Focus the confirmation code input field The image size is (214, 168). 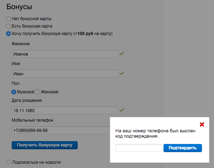coord(139,148)
